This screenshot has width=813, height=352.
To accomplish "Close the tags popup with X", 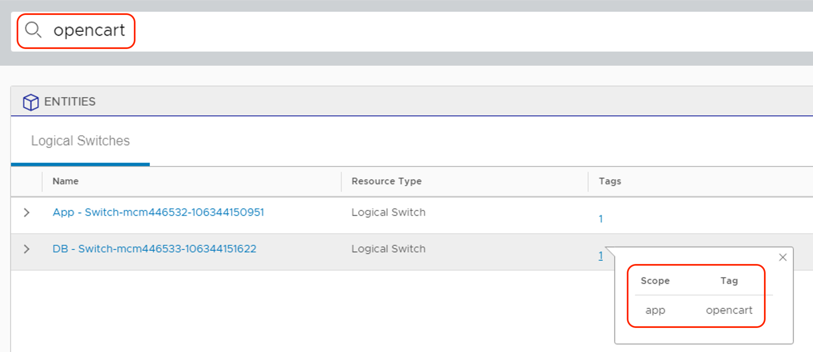I will pos(783,257).
